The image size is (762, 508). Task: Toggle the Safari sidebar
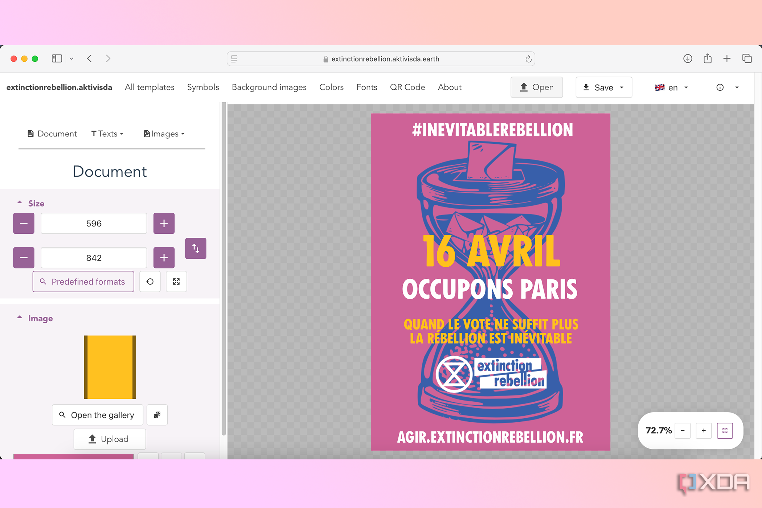click(57, 58)
